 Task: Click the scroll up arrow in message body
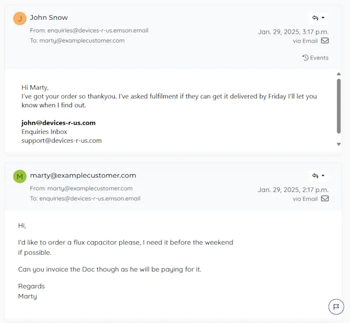tap(339, 74)
